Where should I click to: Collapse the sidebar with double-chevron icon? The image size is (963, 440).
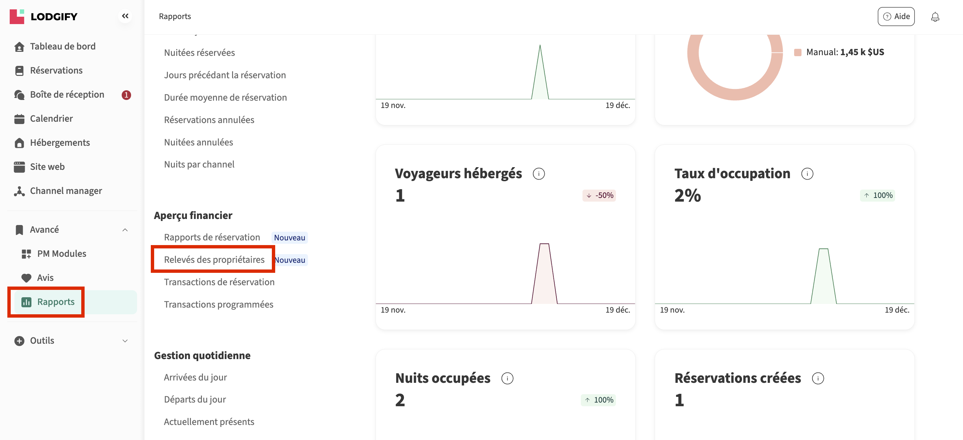coord(125,16)
